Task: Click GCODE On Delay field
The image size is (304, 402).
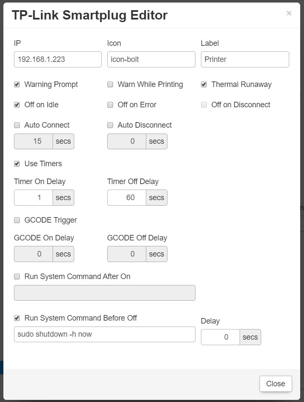Action: click(33, 254)
